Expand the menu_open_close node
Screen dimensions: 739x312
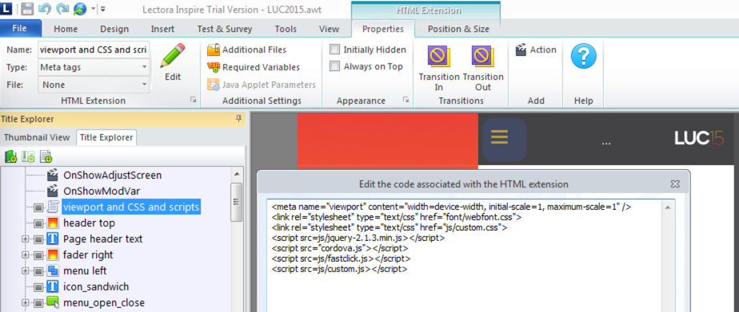click(x=26, y=302)
